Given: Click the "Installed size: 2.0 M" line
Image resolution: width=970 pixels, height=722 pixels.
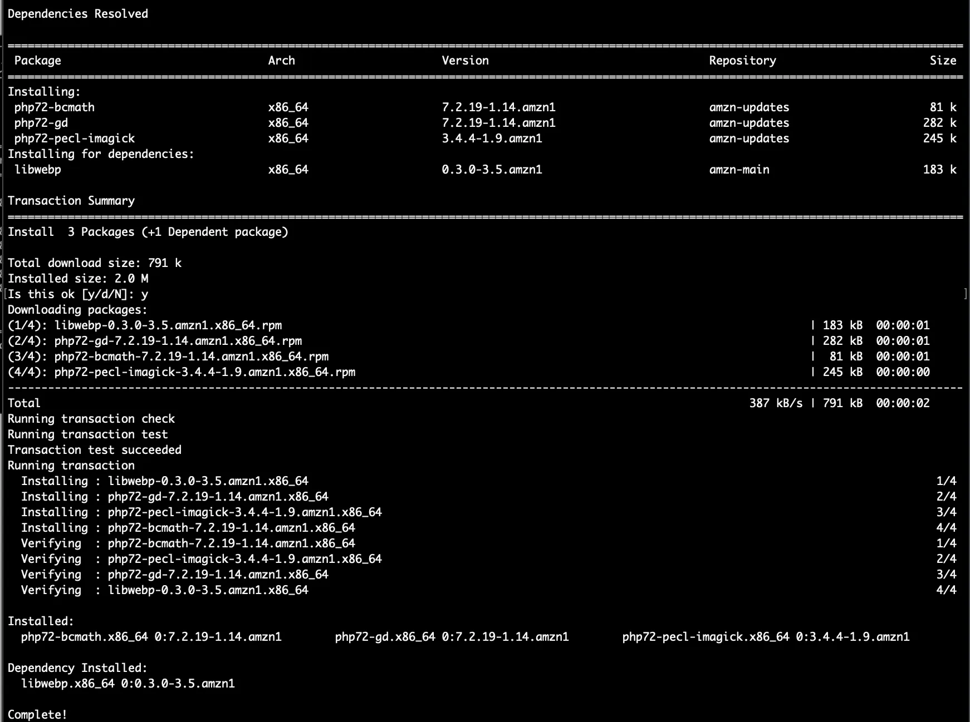Looking at the screenshot, I should pyautogui.click(x=78, y=279).
